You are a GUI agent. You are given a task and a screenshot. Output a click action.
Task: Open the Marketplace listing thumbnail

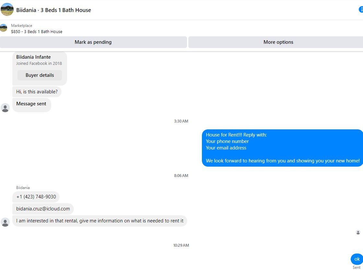click(4, 28)
